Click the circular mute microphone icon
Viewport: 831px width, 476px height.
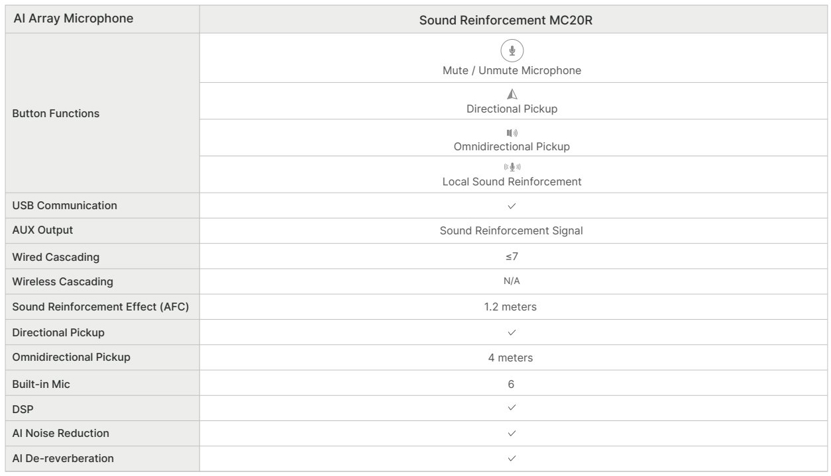[512, 51]
